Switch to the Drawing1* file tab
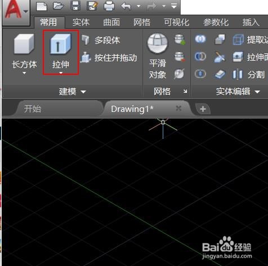Image resolution: width=268 pixels, height=266 pixels. tap(132, 109)
